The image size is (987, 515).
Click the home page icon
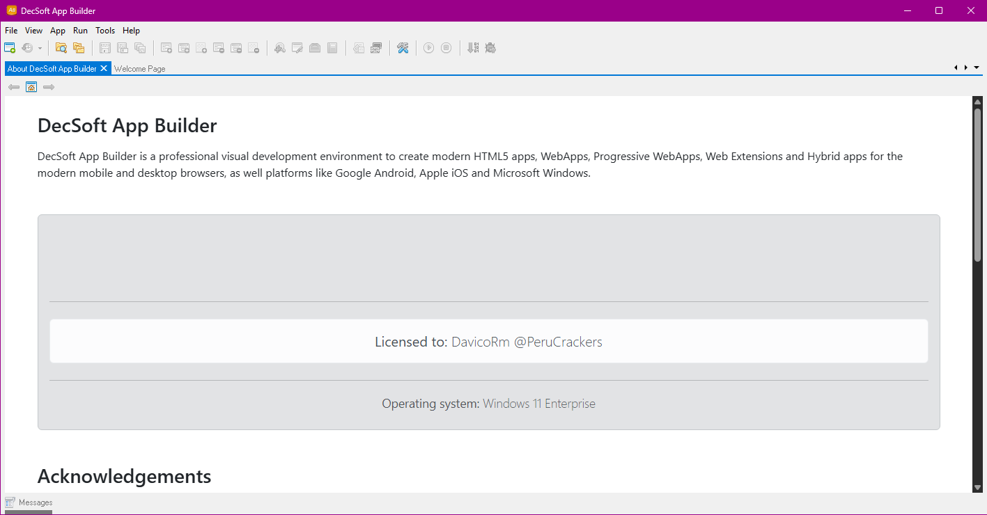(x=31, y=87)
